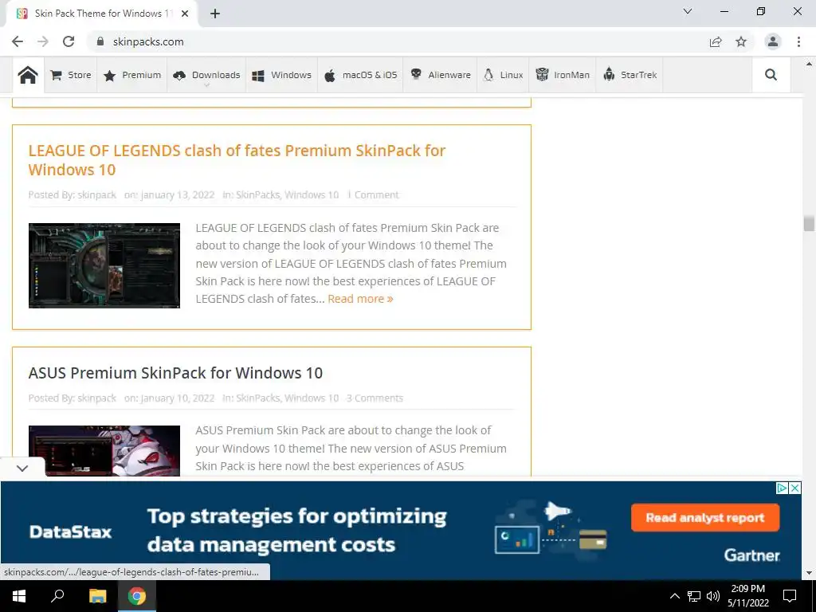Open the Alienware menu item
816x612 pixels.
(x=440, y=75)
